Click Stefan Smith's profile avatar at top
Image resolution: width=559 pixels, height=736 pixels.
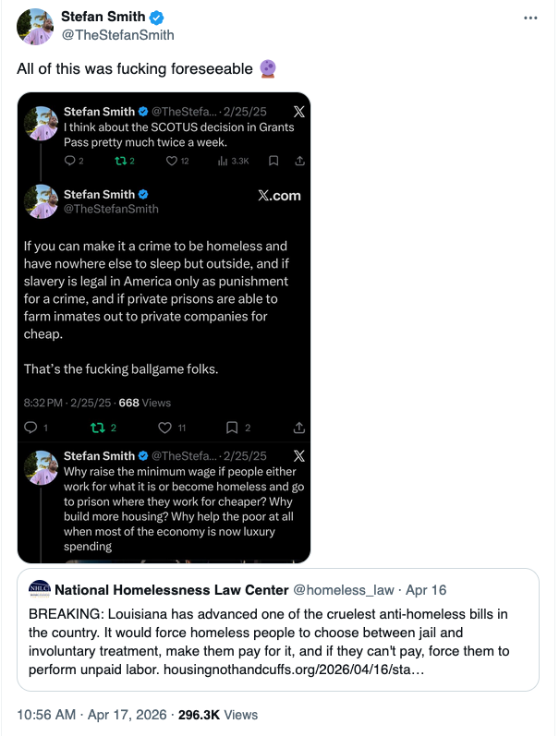click(x=36, y=27)
